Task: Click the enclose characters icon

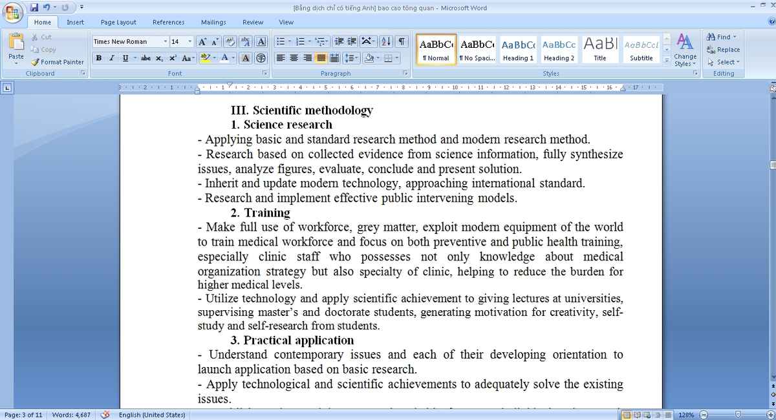Action: point(261,58)
